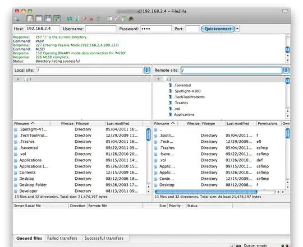Select local Developer folder icon
Image resolution: width=303 pixels, height=247 pixels.
click(x=16, y=192)
